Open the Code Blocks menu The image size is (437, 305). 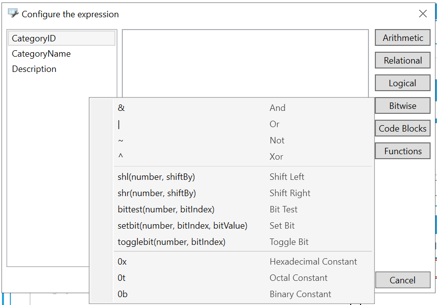402,129
